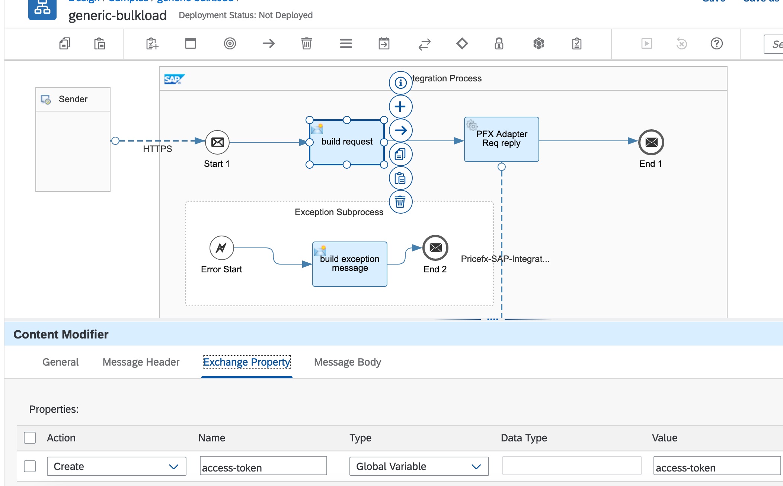Click the diamond-shaped router icon in the toolbar
The height and width of the screenshot is (486, 783).
tap(462, 43)
